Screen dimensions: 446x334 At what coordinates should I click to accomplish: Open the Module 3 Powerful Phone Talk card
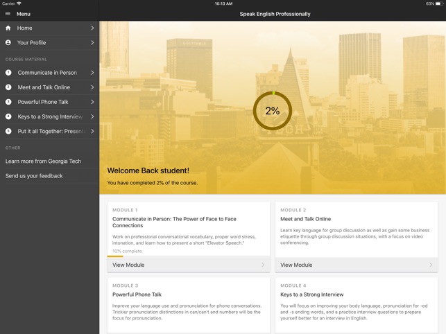pos(188,304)
